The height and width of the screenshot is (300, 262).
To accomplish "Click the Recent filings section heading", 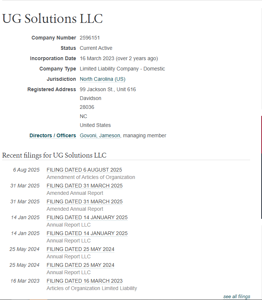I will point(54,155).
